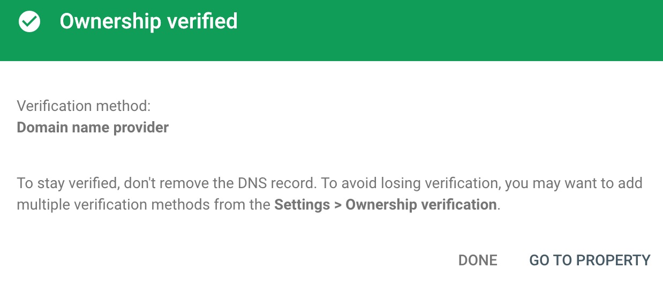The image size is (663, 283).
Task: Click the green header banner area
Action: (x=331, y=31)
